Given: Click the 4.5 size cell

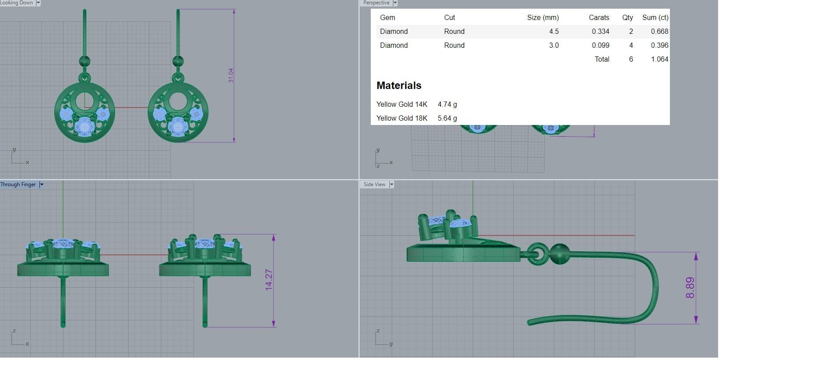Looking at the screenshot, I should [x=554, y=32].
